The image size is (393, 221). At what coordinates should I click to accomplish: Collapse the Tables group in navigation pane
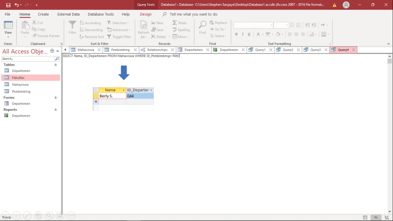click(56, 65)
